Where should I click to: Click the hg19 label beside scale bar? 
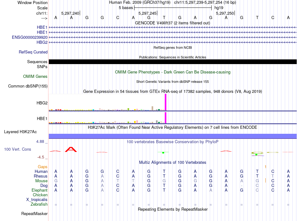[x=219, y=8]
